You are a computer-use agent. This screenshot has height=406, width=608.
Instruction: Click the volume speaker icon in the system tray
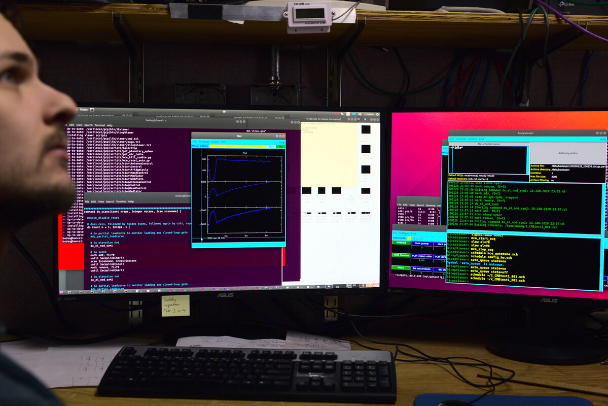[360, 114]
